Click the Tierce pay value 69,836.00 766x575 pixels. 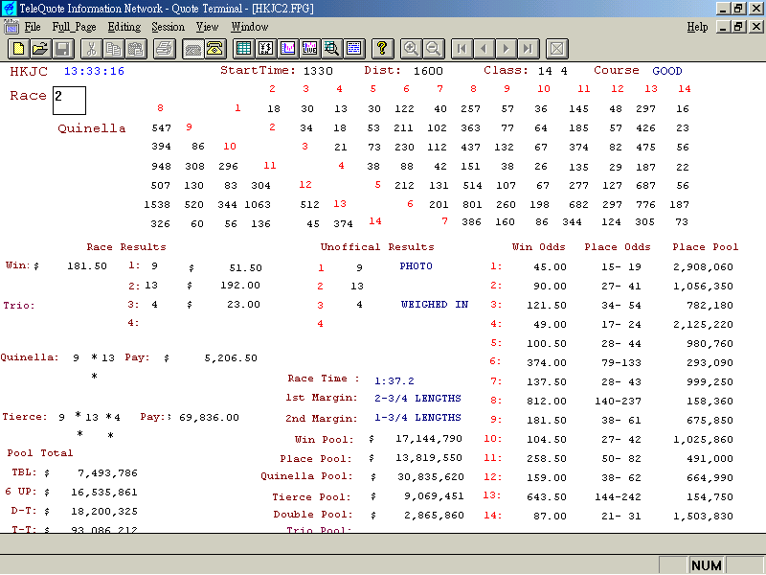209,418
